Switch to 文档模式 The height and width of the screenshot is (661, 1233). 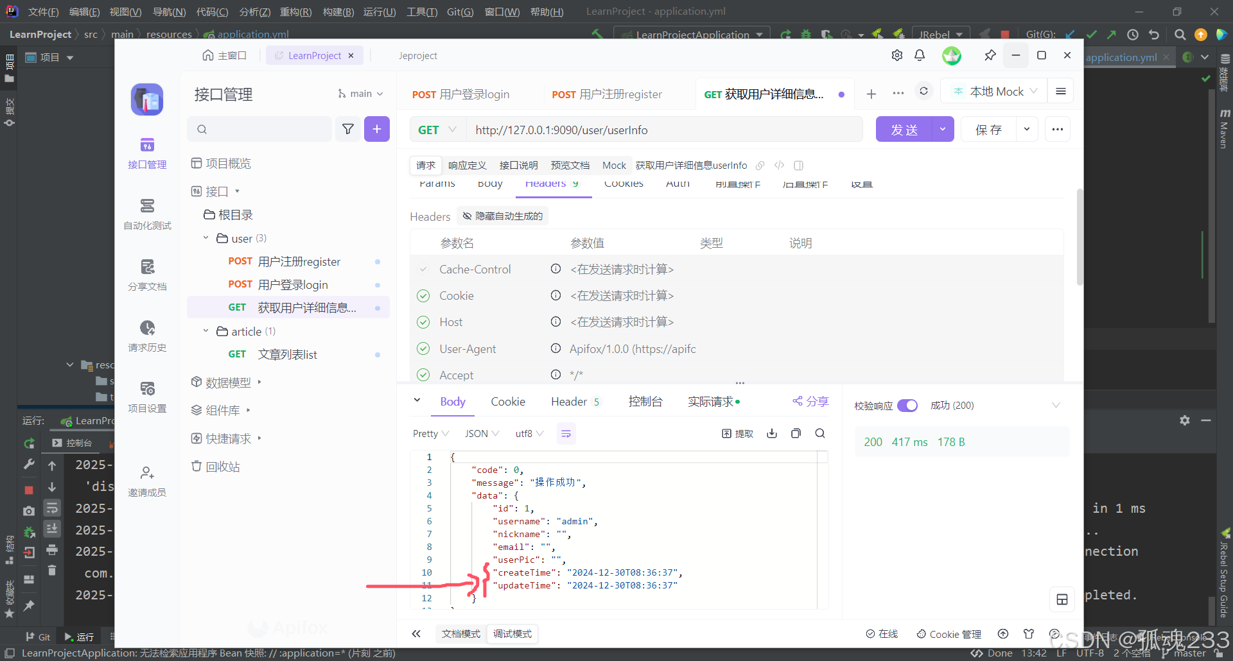[461, 633]
